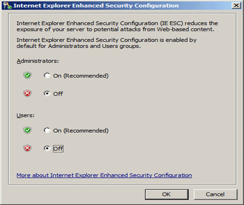
Task: Select Off radio button for Users
Action: (47, 148)
